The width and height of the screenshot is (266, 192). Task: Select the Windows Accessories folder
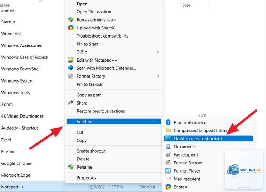coord(21,45)
